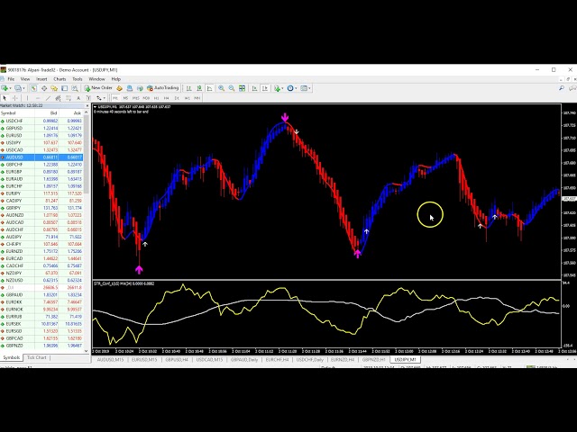The height and width of the screenshot is (432, 577).
Task: Open the new chart dropdown arrow
Action: (x=12, y=88)
